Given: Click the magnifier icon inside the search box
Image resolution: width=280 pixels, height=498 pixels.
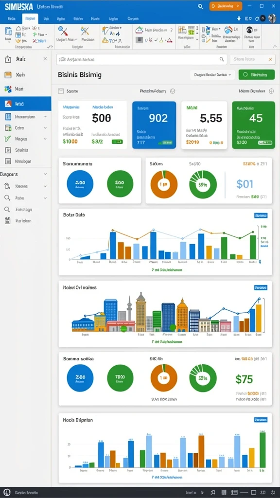Looking at the screenshot, I should coord(222,59).
